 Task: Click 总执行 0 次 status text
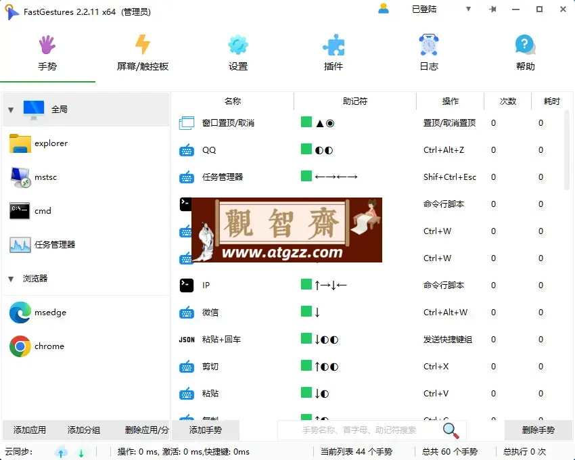point(524,452)
